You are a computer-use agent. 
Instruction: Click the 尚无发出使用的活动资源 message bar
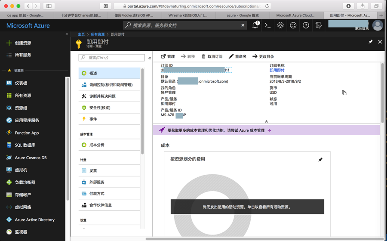[x=247, y=207]
